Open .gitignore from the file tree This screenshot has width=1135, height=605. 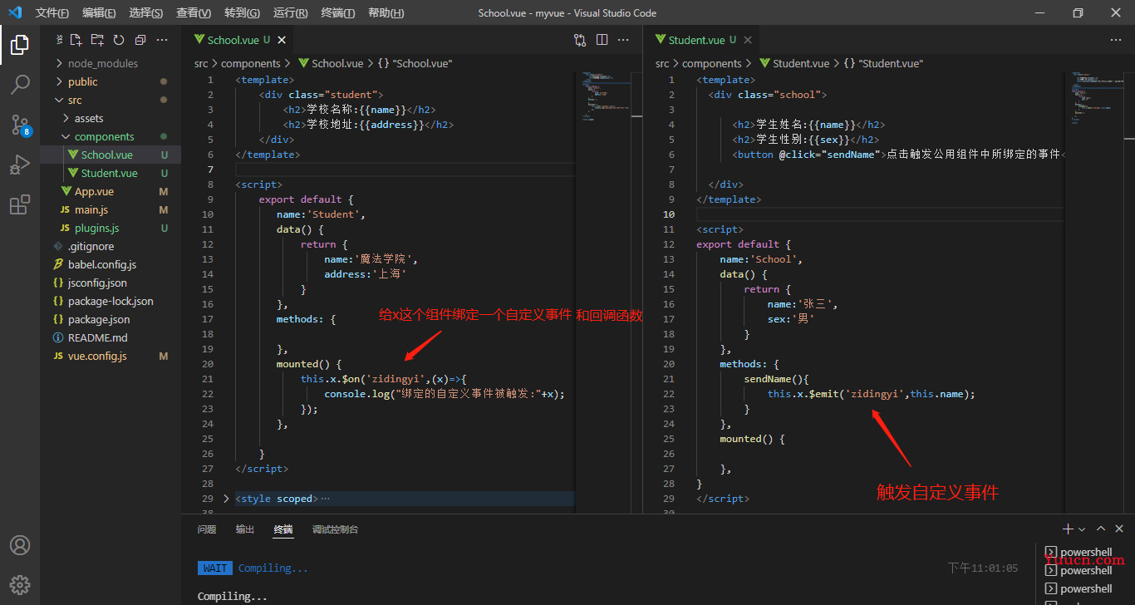111,246
